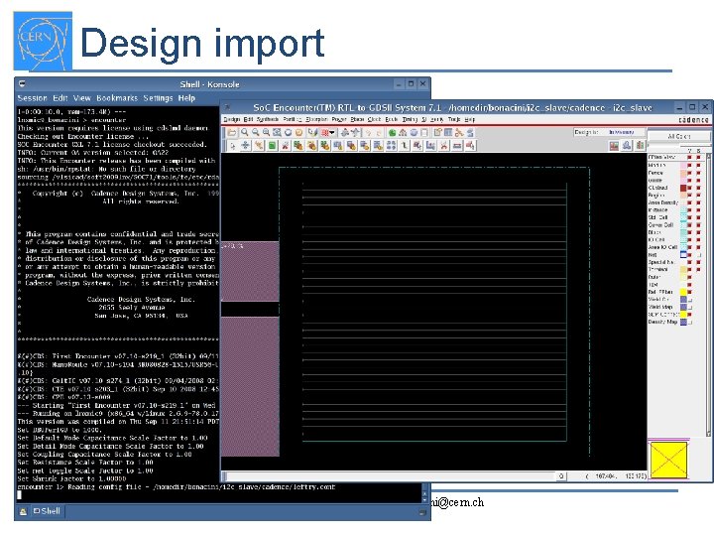Screen dimensions: 714x536
Task: Select the blue move cross tool
Action: point(246,146)
